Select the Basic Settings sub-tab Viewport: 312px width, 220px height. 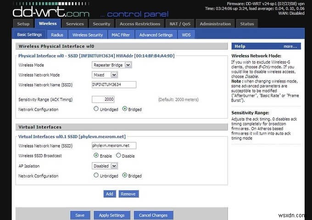(29, 34)
